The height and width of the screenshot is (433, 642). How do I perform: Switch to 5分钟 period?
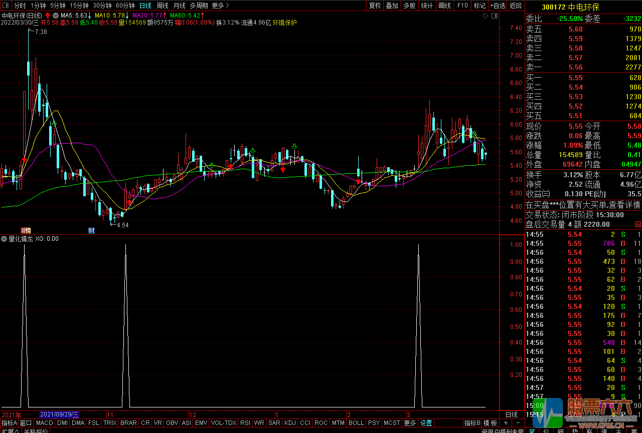tap(58, 6)
